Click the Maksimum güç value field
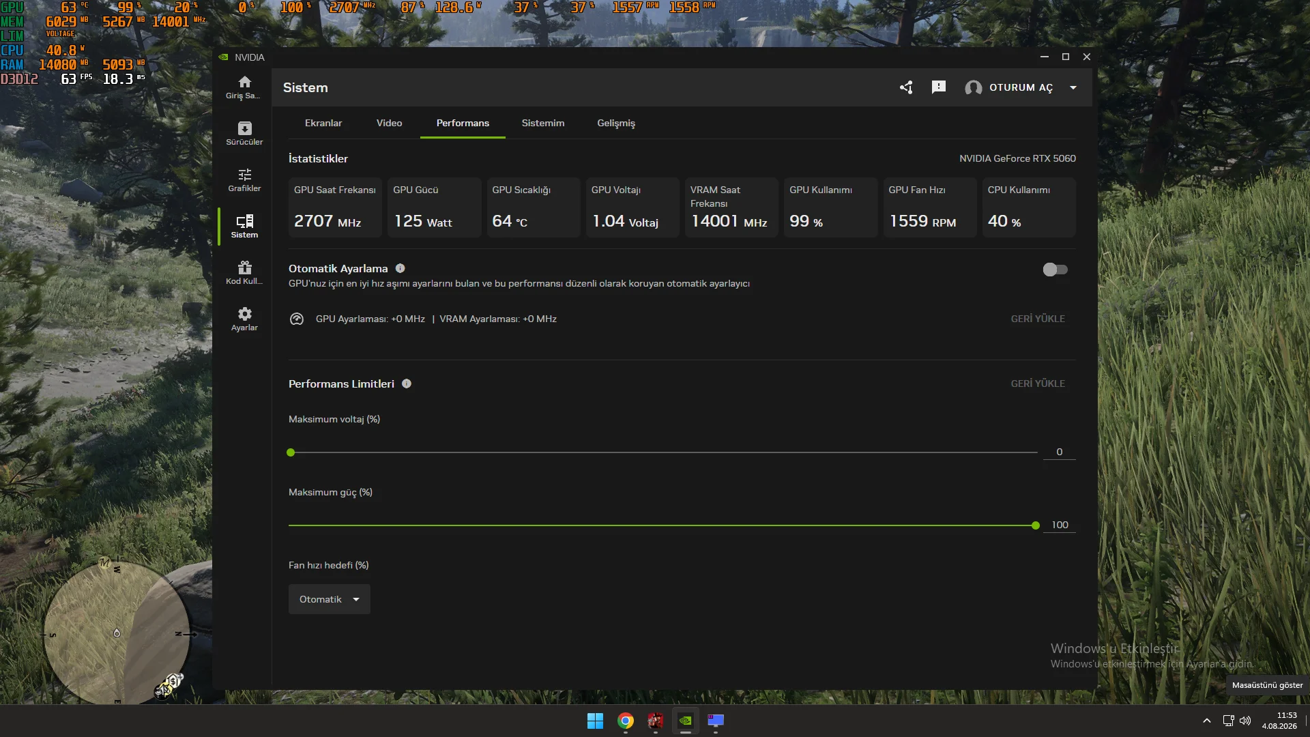This screenshot has height=737, width=1310. click(x=1060, y=525)
